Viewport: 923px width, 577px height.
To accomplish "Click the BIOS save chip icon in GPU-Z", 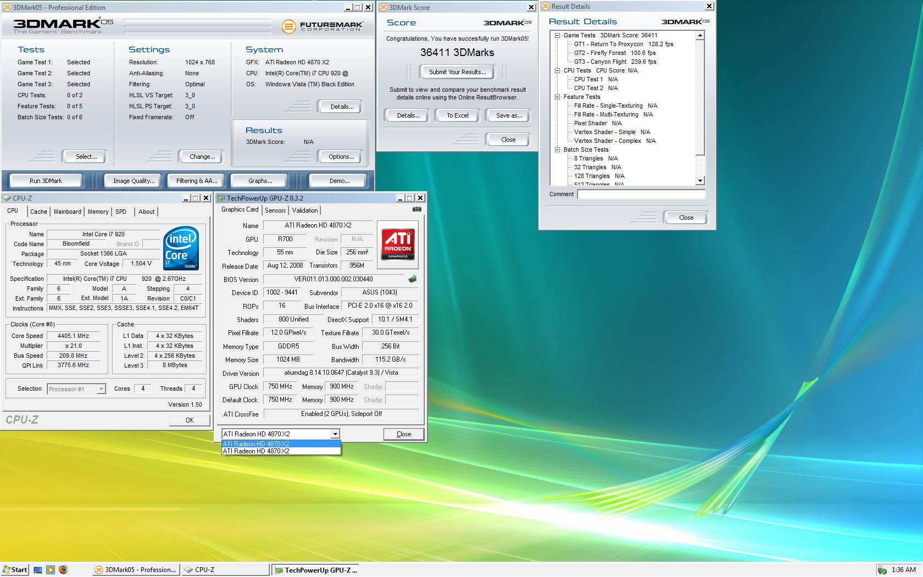I will pos(412,279).
